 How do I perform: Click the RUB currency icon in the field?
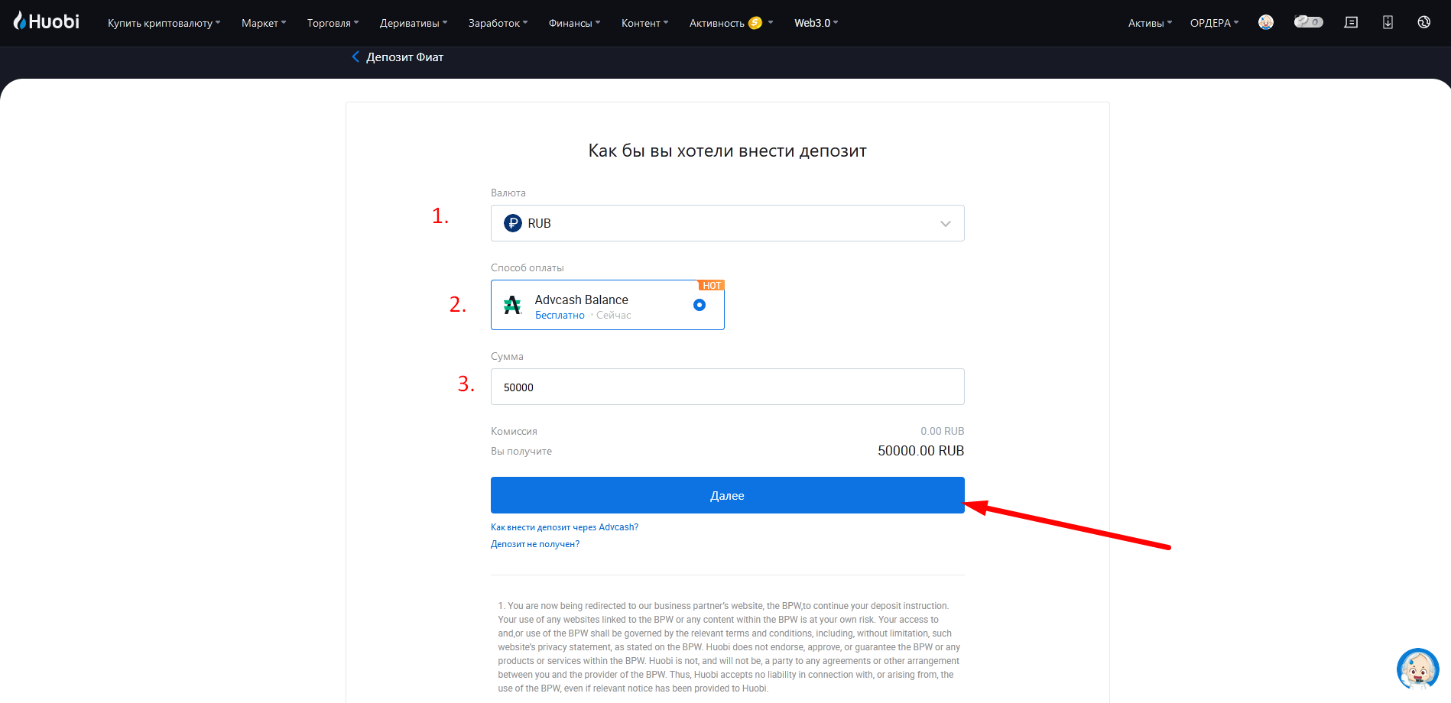[512, 222]
